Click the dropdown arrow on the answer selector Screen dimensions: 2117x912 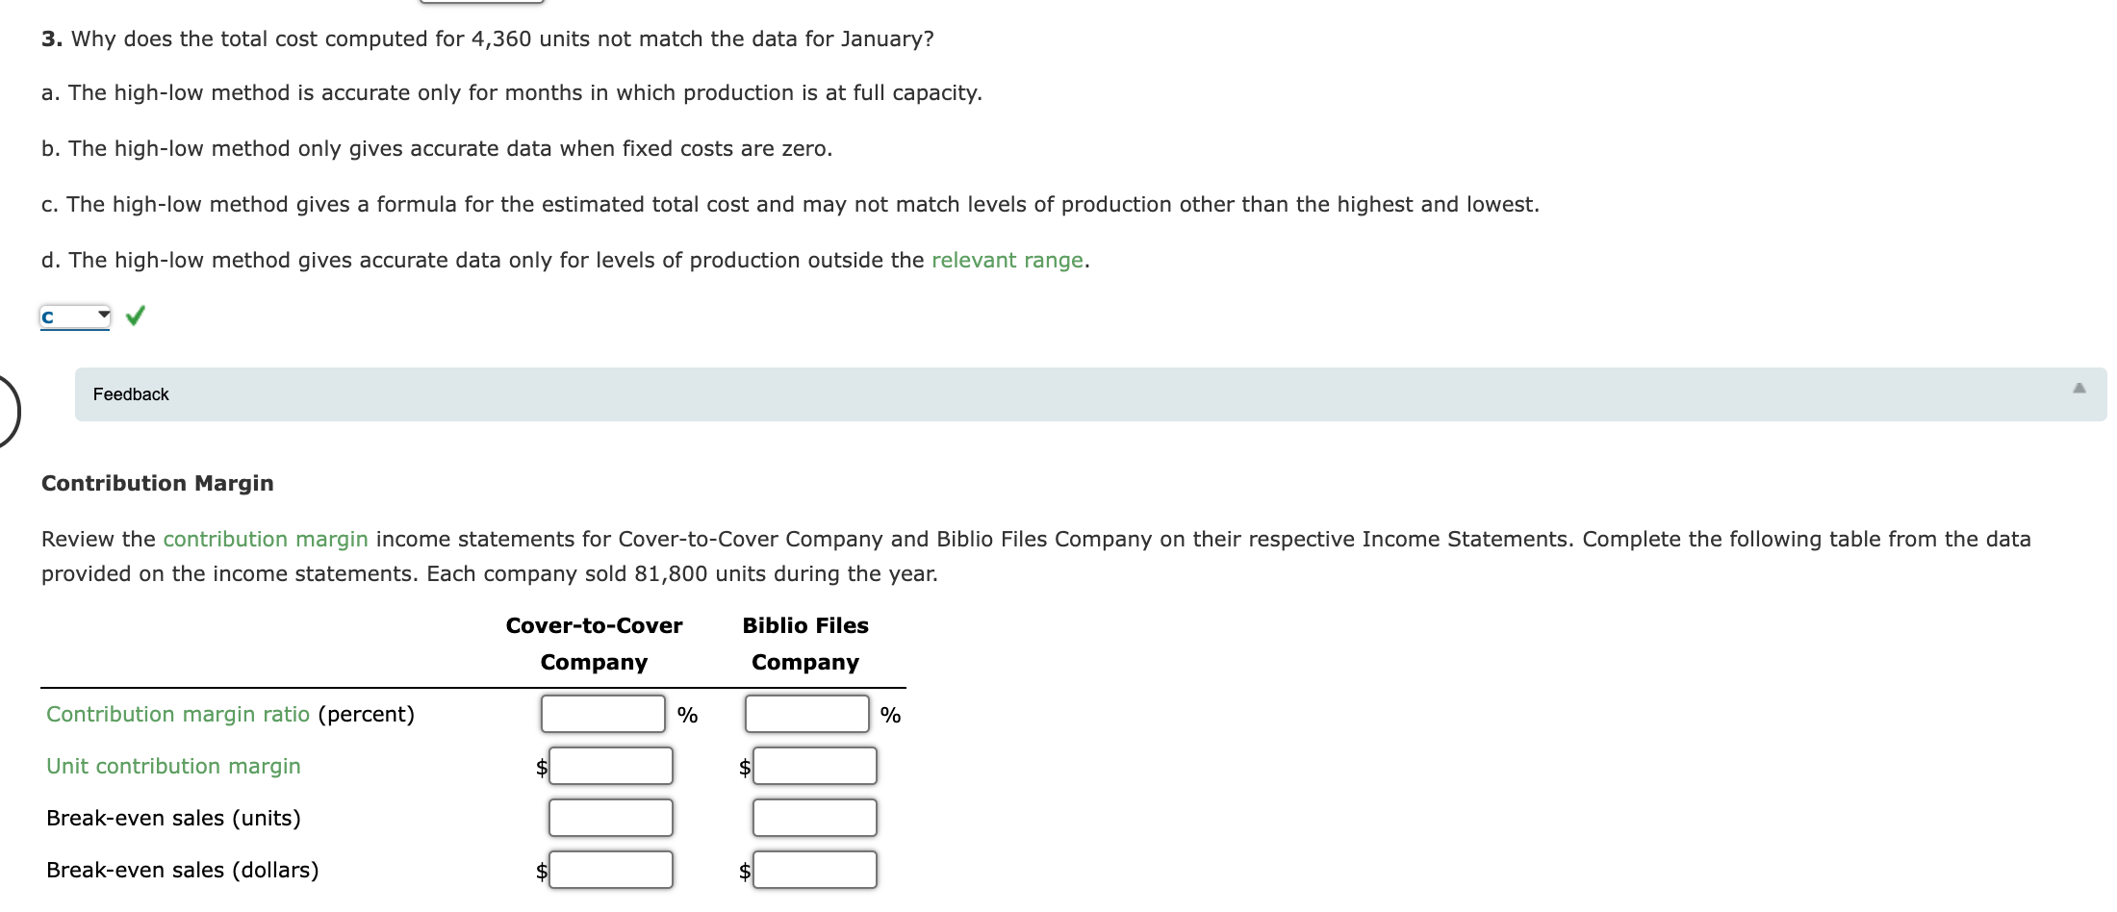[x=101, y=315]
